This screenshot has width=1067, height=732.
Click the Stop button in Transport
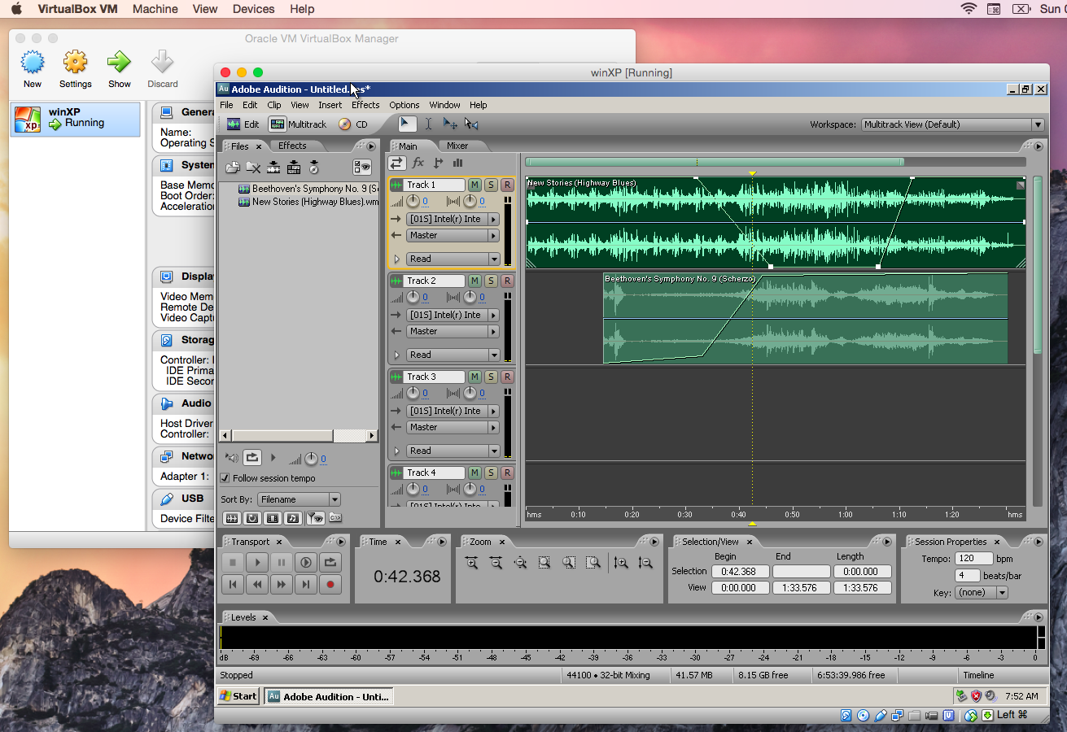pos(233,562)
